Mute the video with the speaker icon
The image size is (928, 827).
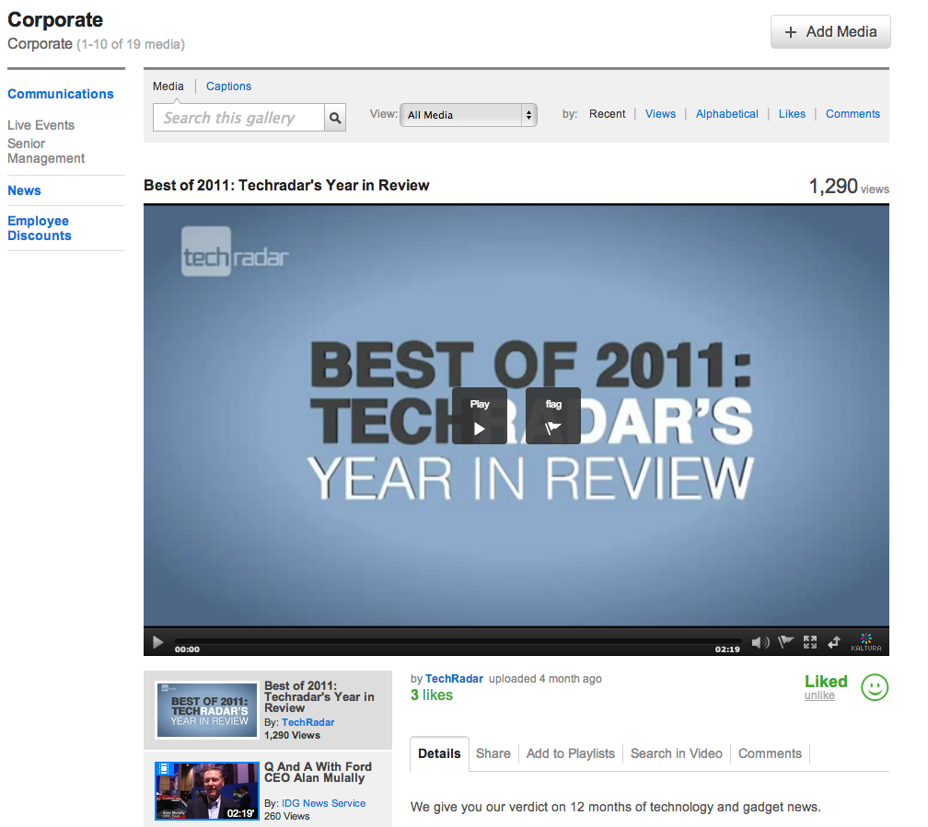point(760,642)
